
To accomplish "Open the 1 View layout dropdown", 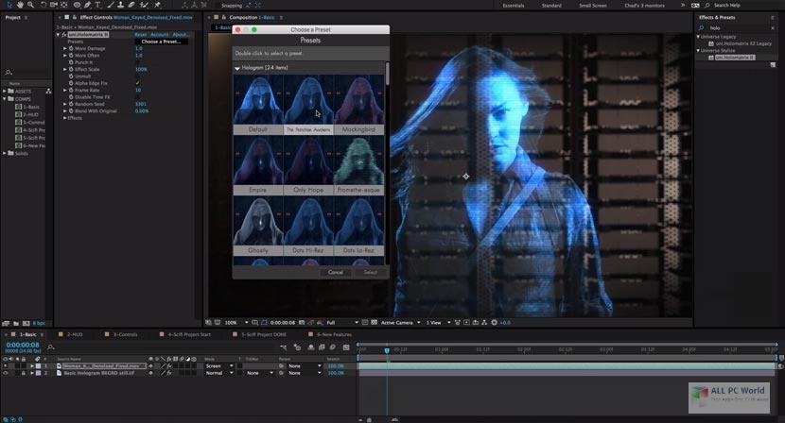I will click(x=438, y=323).
